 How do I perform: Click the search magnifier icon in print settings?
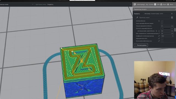pos(137,18)
